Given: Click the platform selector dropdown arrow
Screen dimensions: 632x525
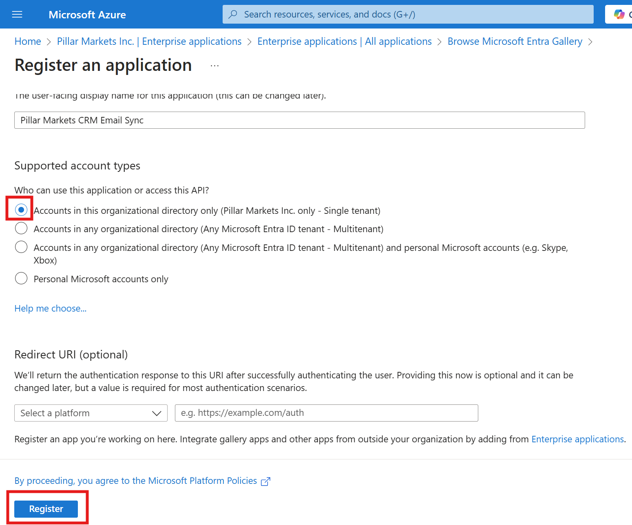Looking at the screenshot, I should (x=157, y=413).
